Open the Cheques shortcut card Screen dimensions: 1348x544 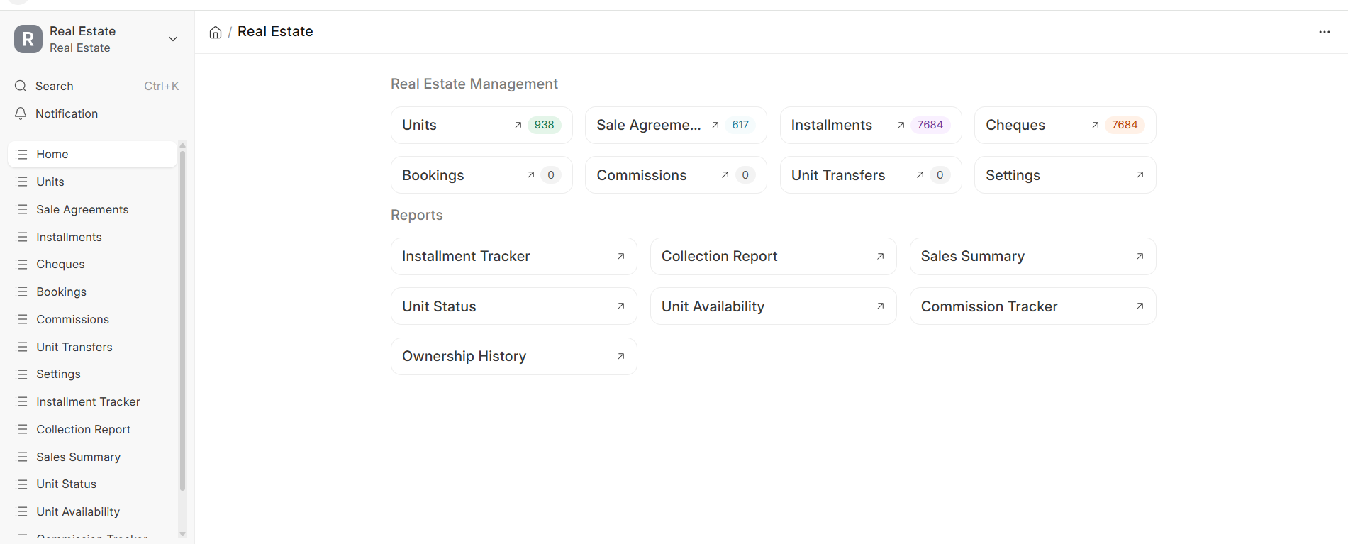pos(1065,125)
